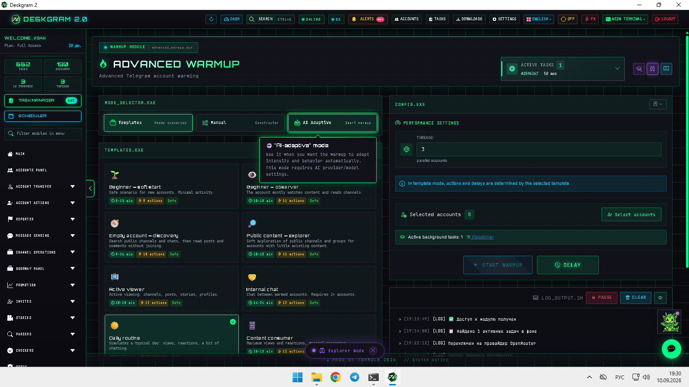Toggle the OFF switch in the header
This screenshot has height=387, width=689.
coord(568,19)
